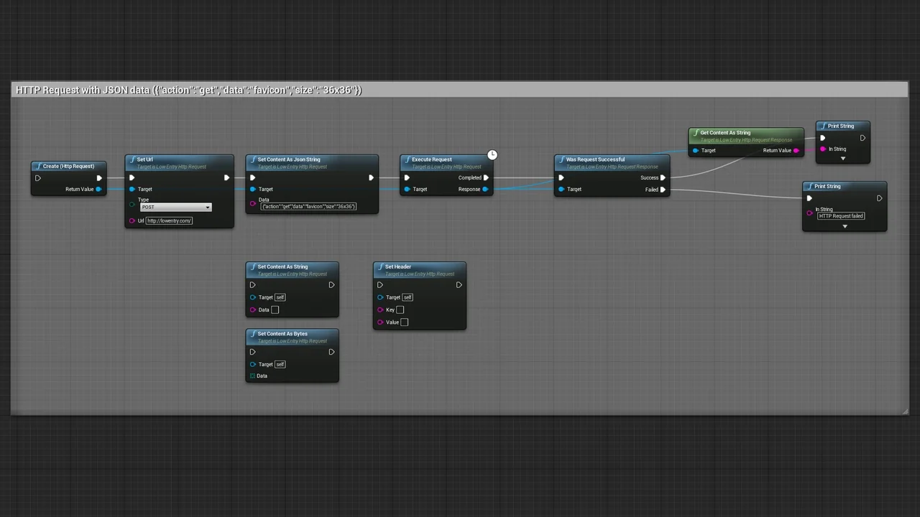Select the HTTP Request with JSON data comment title
This screenshot has height=517, width=920.
point(188,90)
